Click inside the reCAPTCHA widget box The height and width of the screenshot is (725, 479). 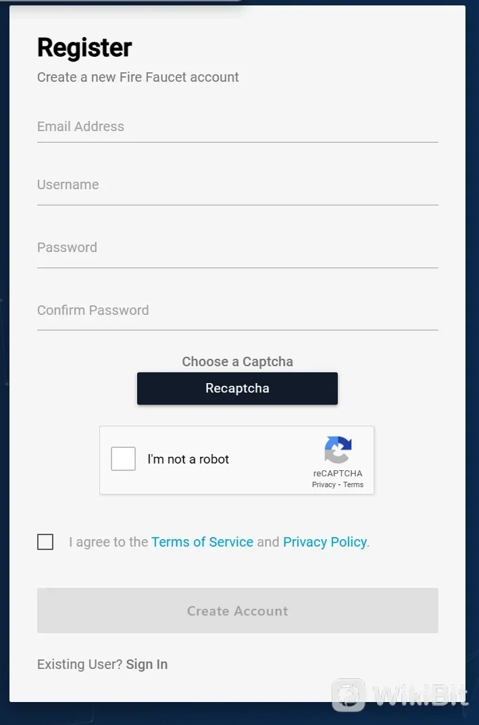tap(237, 460)
